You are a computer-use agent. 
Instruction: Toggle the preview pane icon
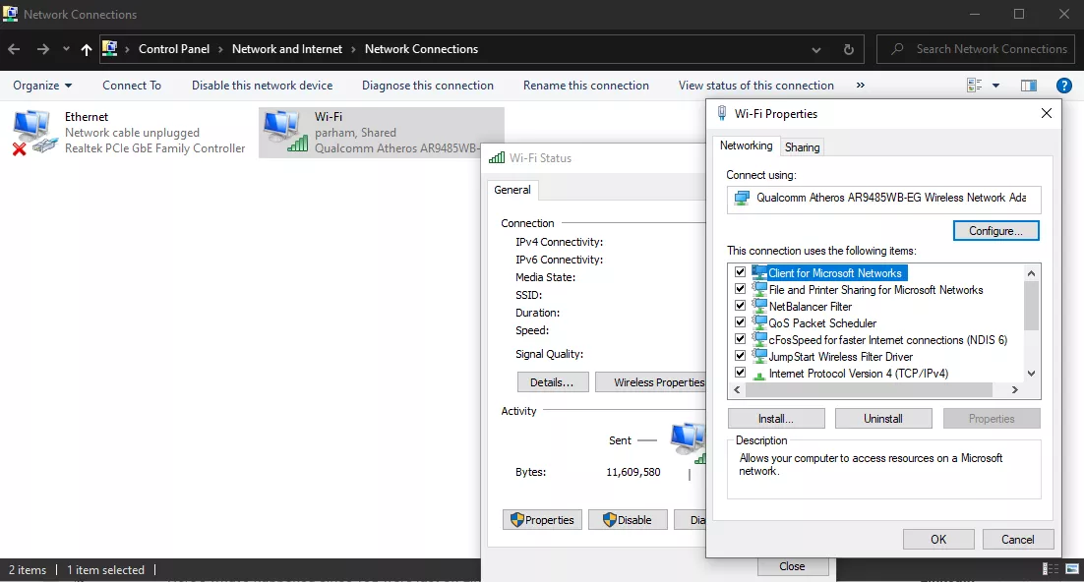[x=1029, y=85]
